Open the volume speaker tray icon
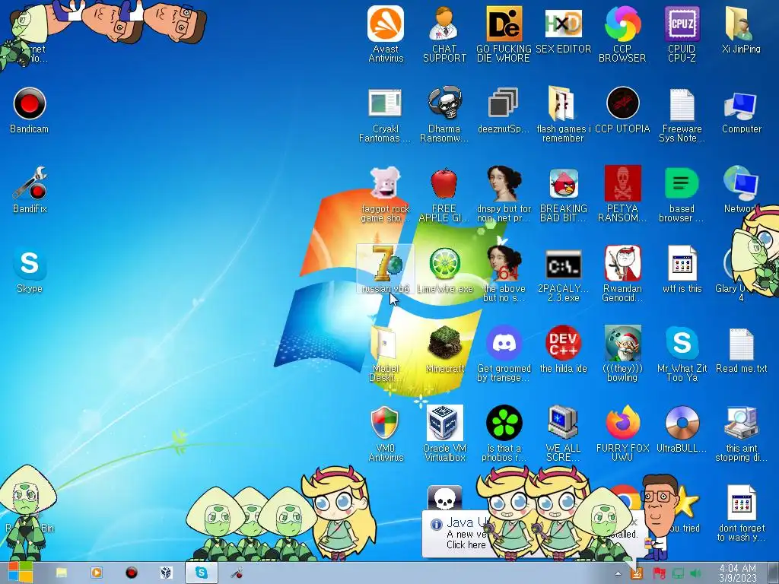 pyautogui.click(x=695, y=573)
